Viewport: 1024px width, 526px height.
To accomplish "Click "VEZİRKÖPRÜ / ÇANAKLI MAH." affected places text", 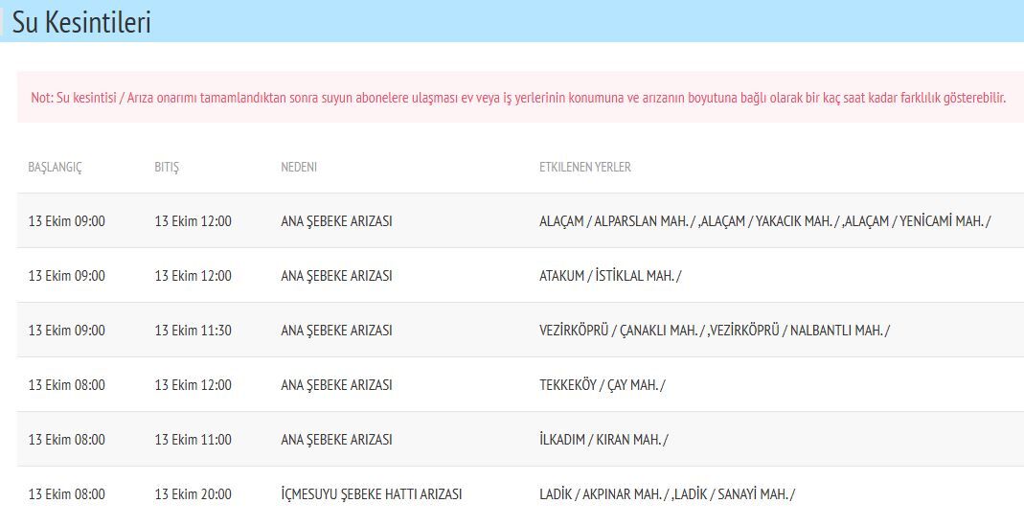I will (x=715, y=331).
